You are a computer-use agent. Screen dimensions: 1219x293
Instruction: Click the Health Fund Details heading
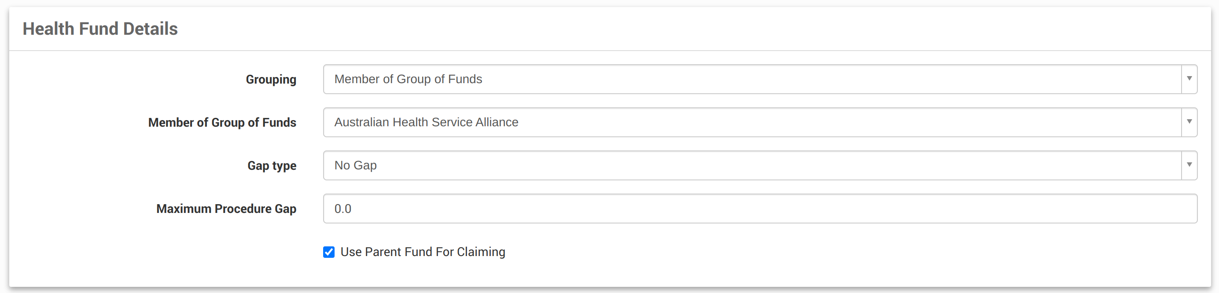point(100,29)
